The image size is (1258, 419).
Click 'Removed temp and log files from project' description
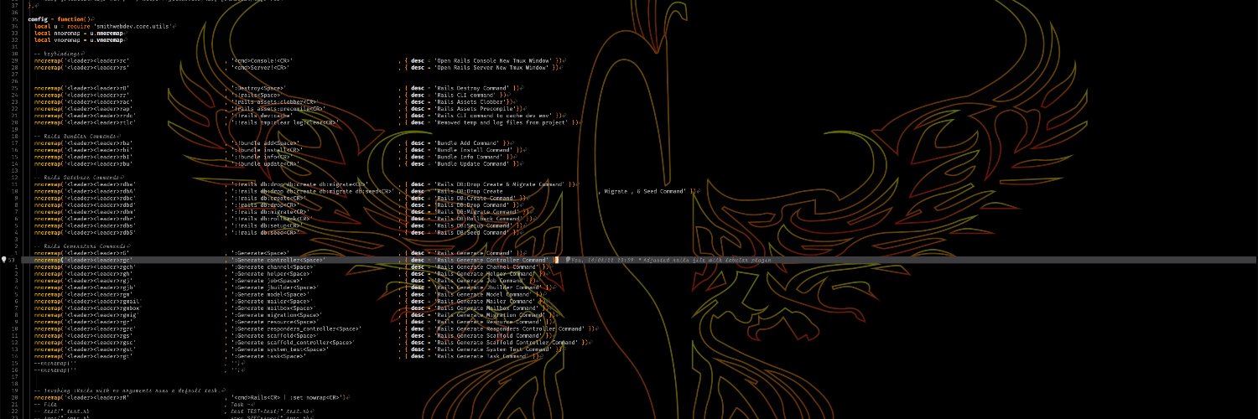point(502,122)
